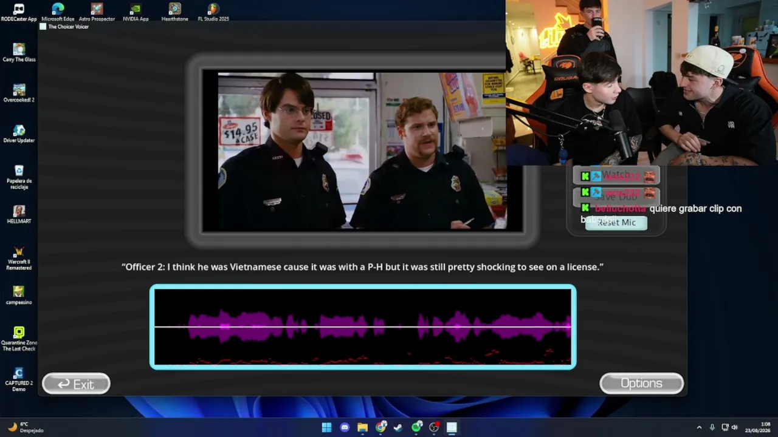
Task: Open Steam from the taskbar
Action: (x=398, y=427)
